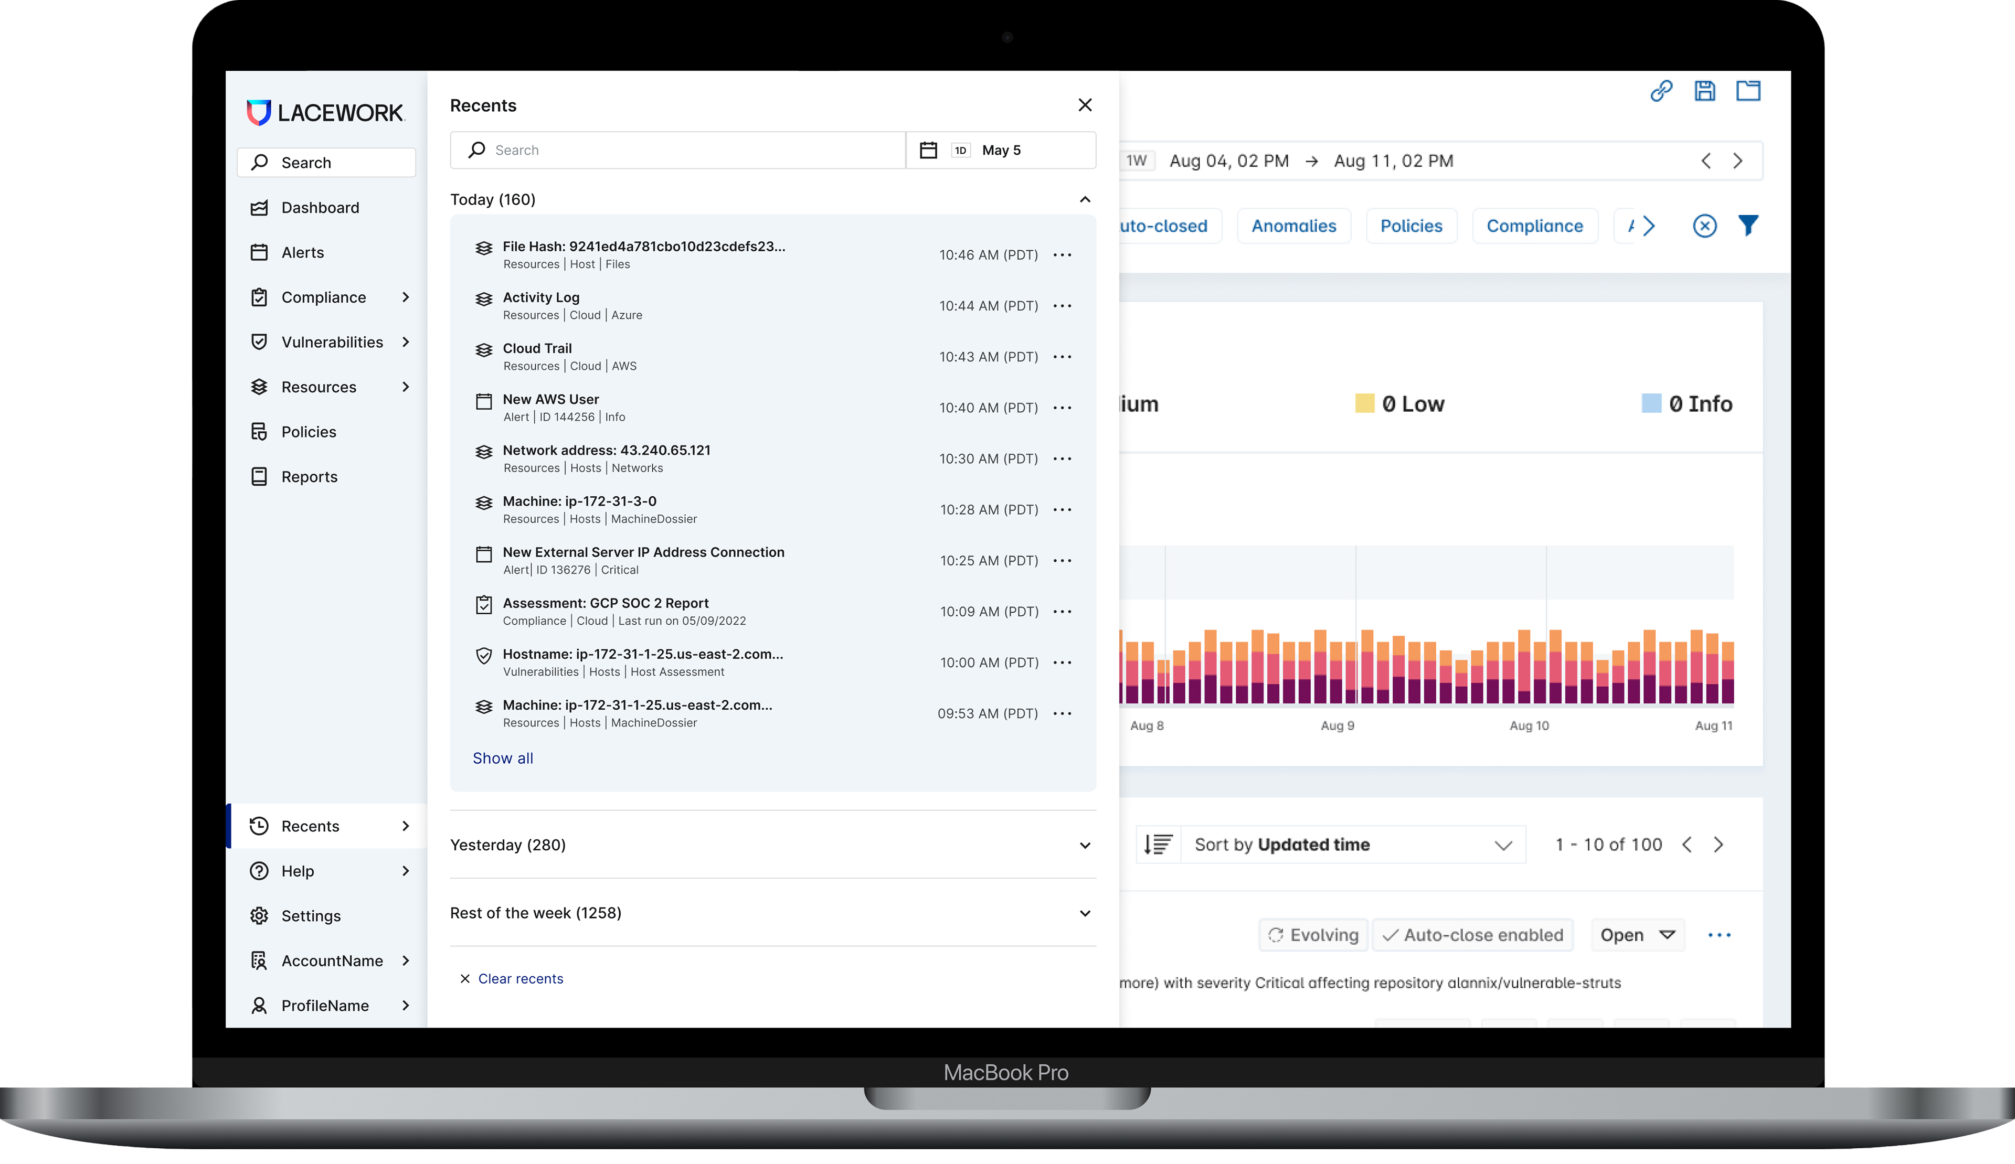The height and width of the screenshot is (1164, 2015).
Task: Click the Hostname vulnerability shield icon
Action: coord(484,656)
